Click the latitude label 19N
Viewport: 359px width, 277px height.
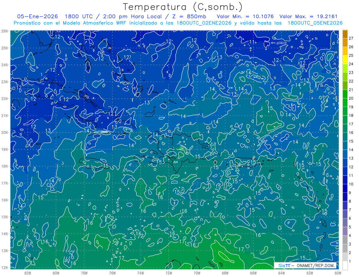(x=4, y=149)
